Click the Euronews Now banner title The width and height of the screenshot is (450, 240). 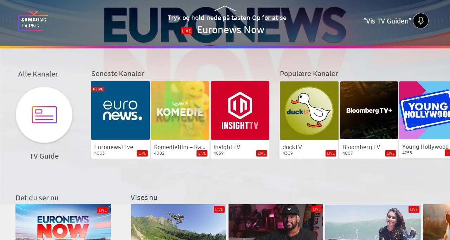[231, 30]
